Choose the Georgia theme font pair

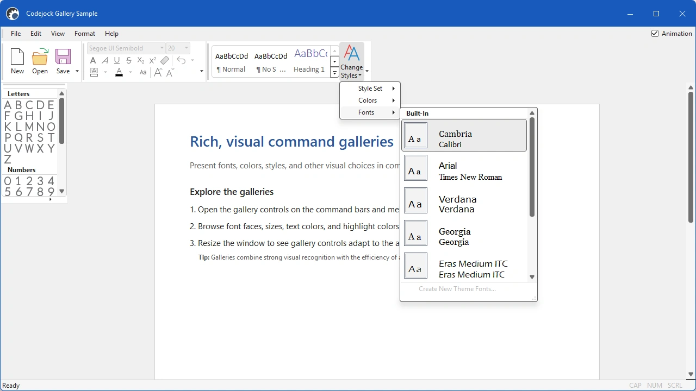(464, 233)
